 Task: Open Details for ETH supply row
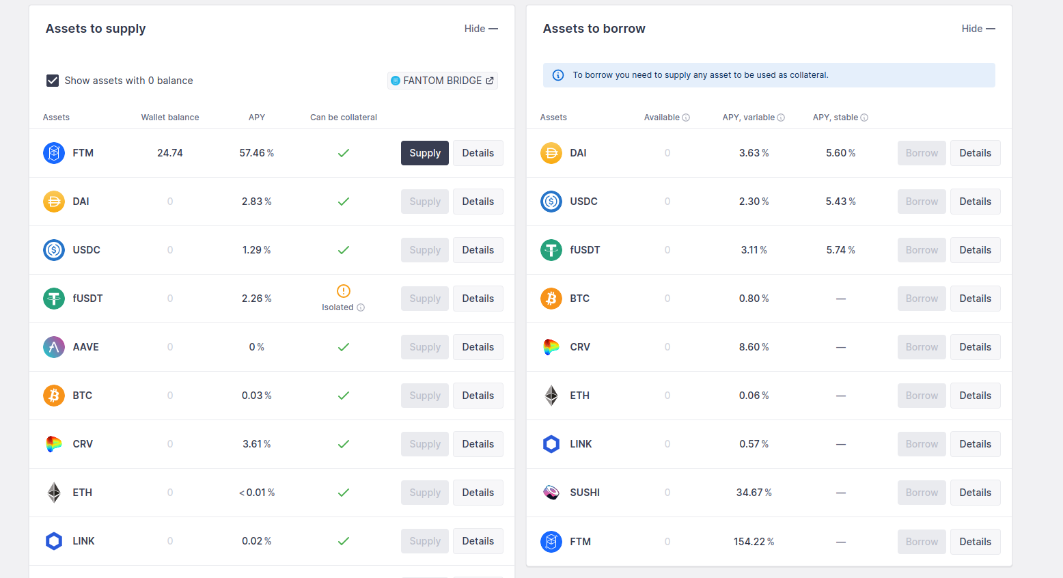coord(478,493)
